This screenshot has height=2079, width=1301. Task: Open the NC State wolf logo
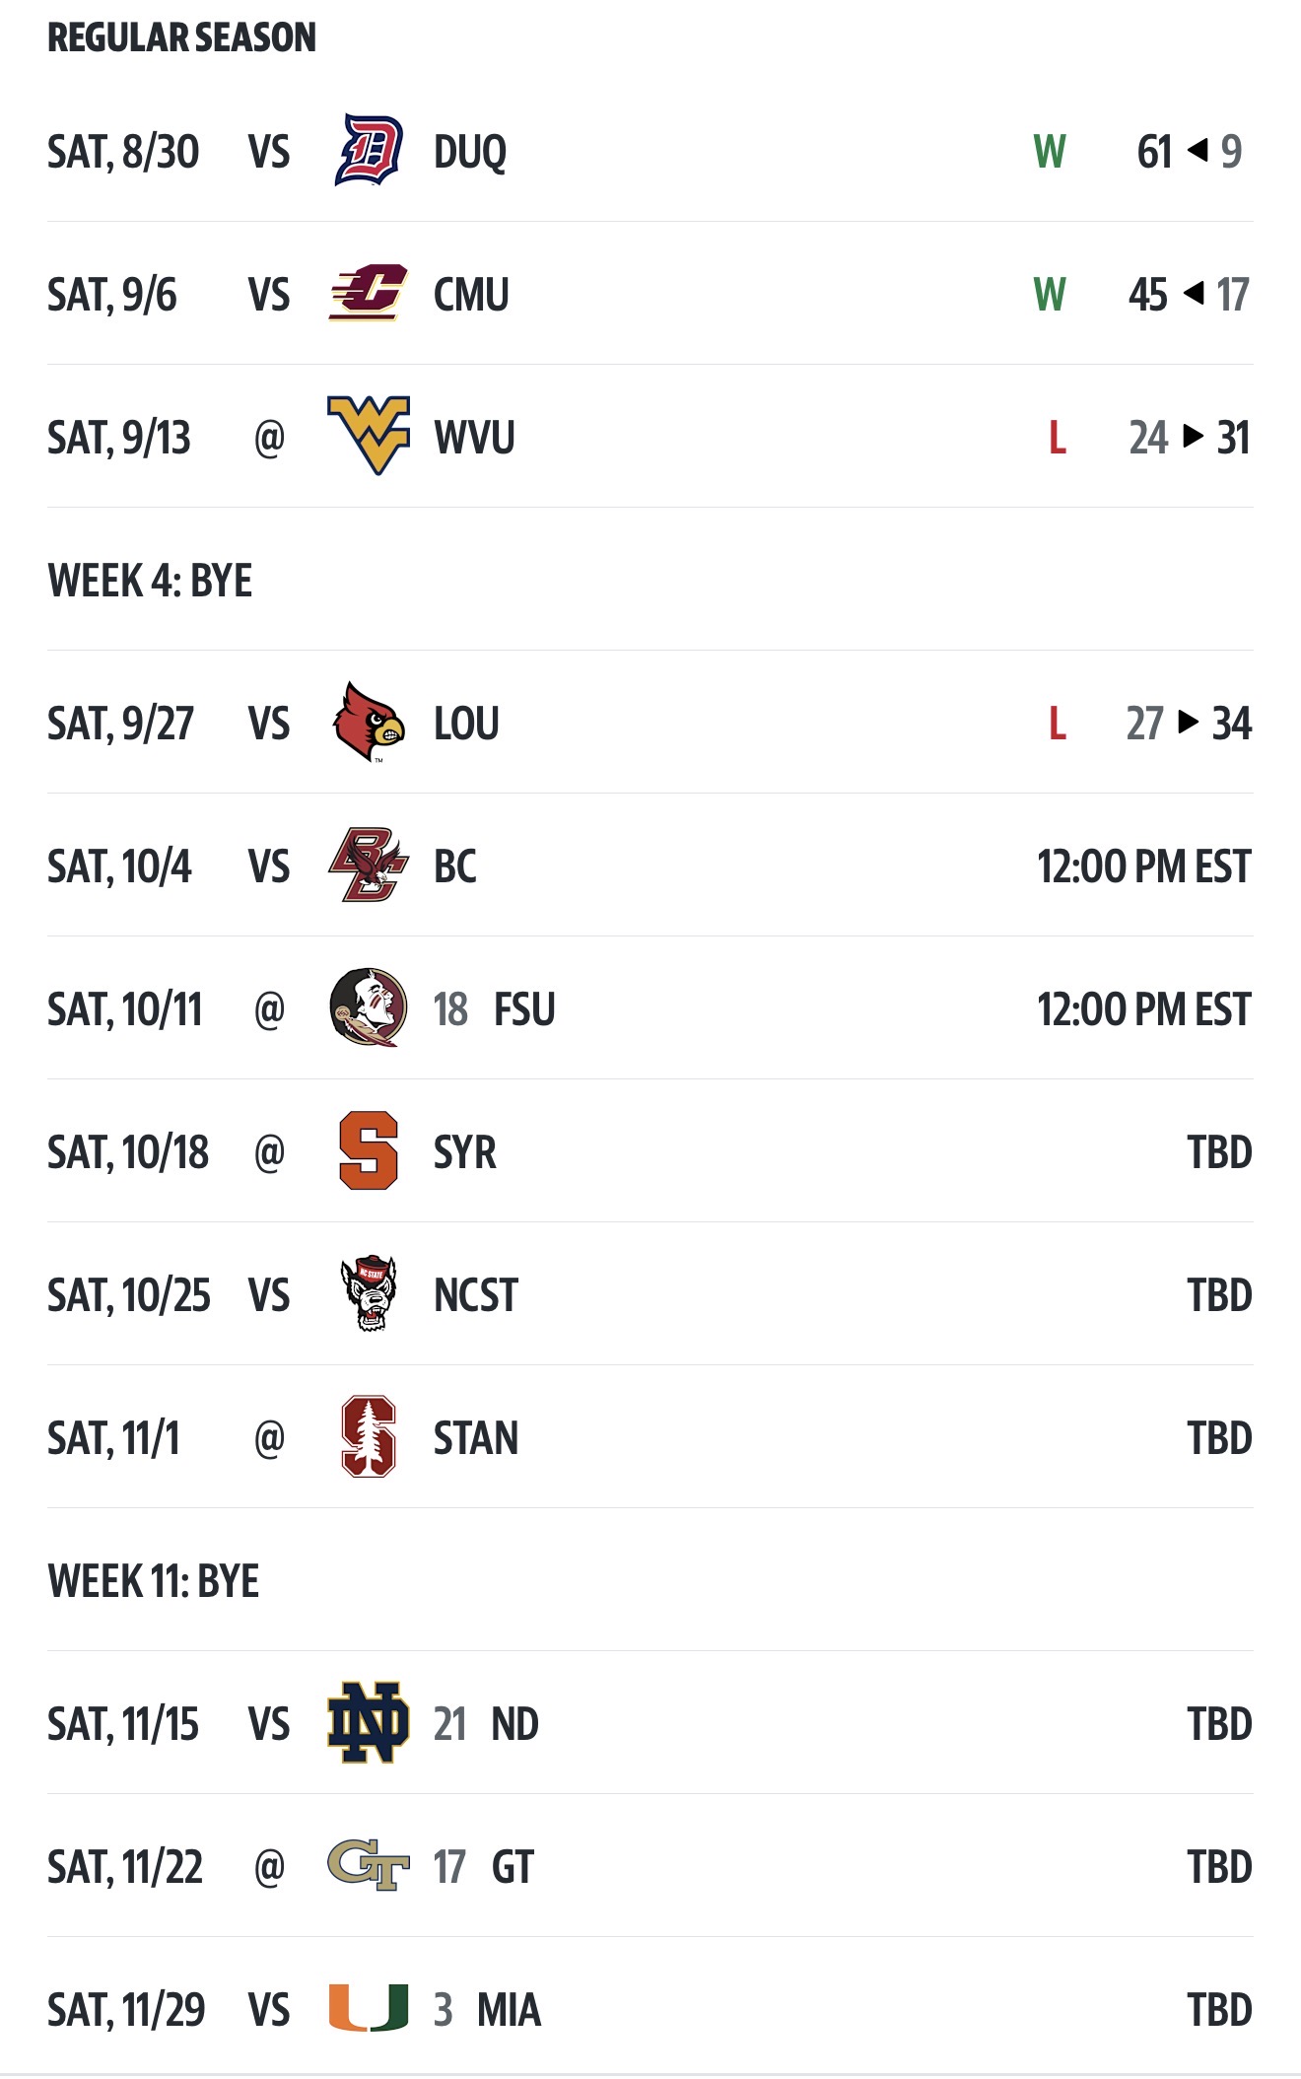click(x=369, y=1293)
